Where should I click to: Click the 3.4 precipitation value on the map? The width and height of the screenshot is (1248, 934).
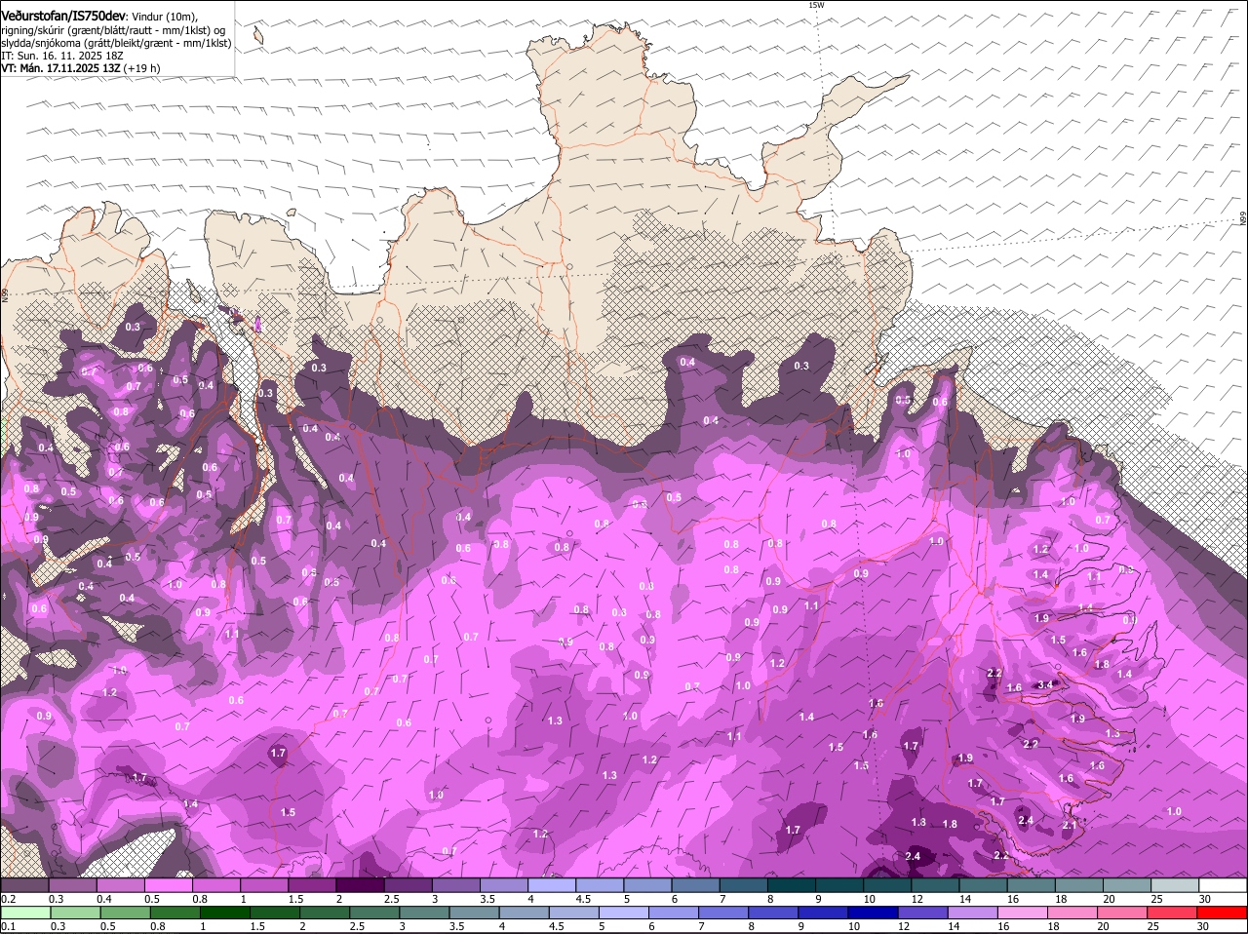pos(1045,684)
